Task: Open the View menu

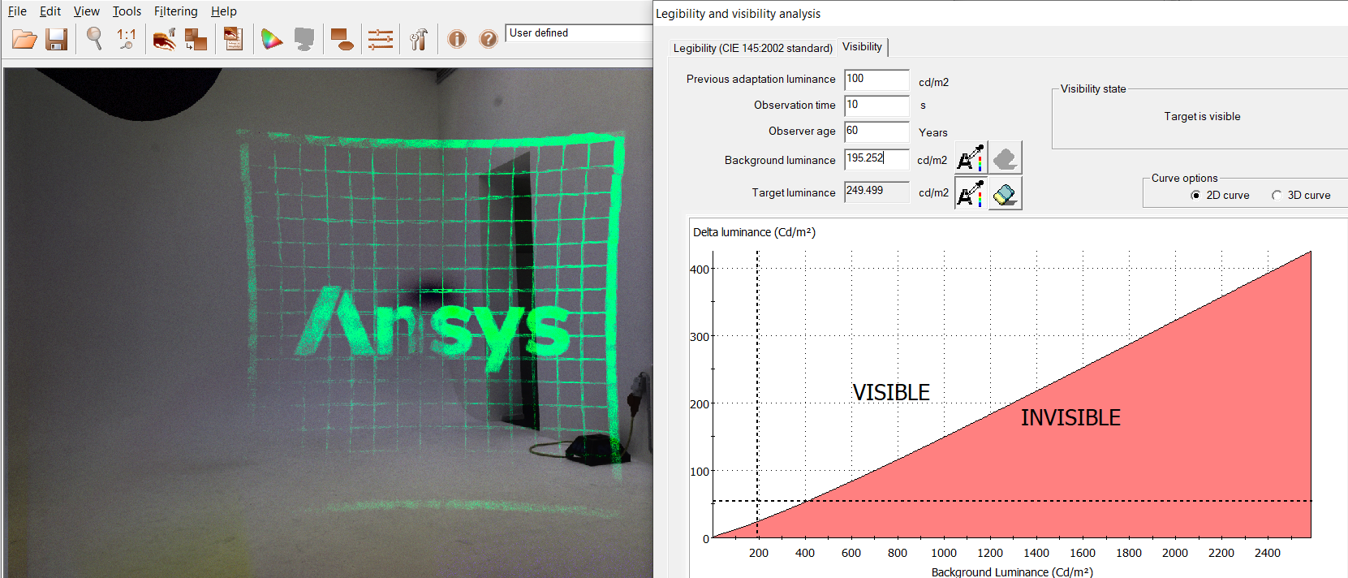Action: pos(86,11)
